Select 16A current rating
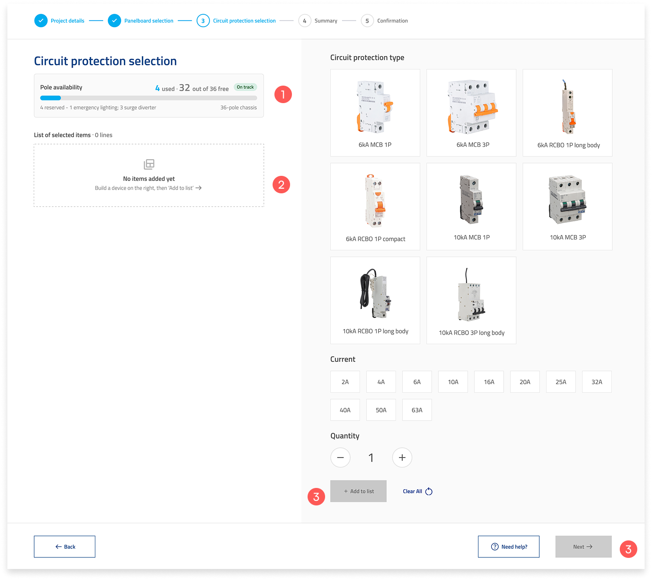This screenshot has height=580, width=652. (x=489, y=382)
